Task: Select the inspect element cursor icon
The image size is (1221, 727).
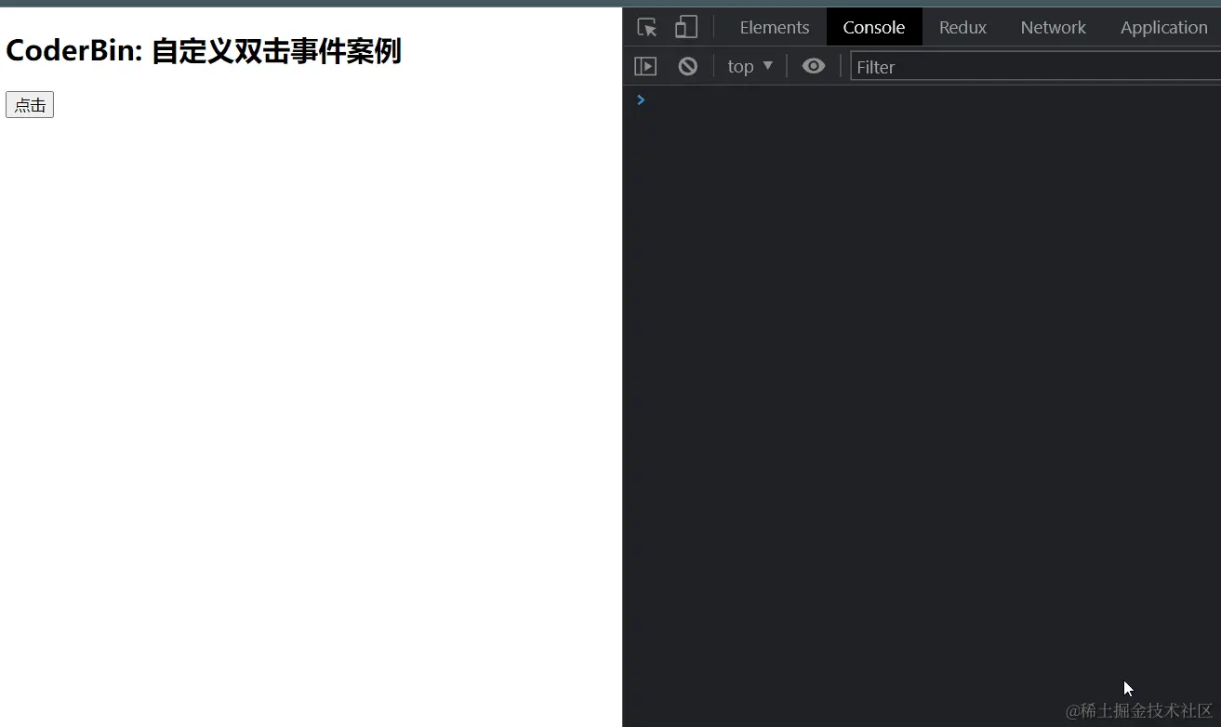Action: click(646, 27)
